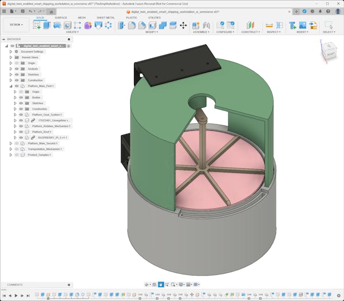Open the Construct menu label
The width and height of the screenshot is (344, 301).
(250, 32)
